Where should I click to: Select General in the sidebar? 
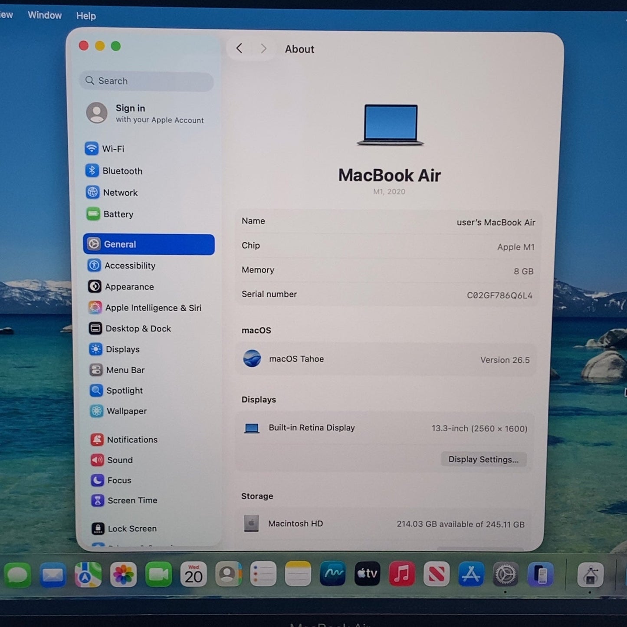149,244
